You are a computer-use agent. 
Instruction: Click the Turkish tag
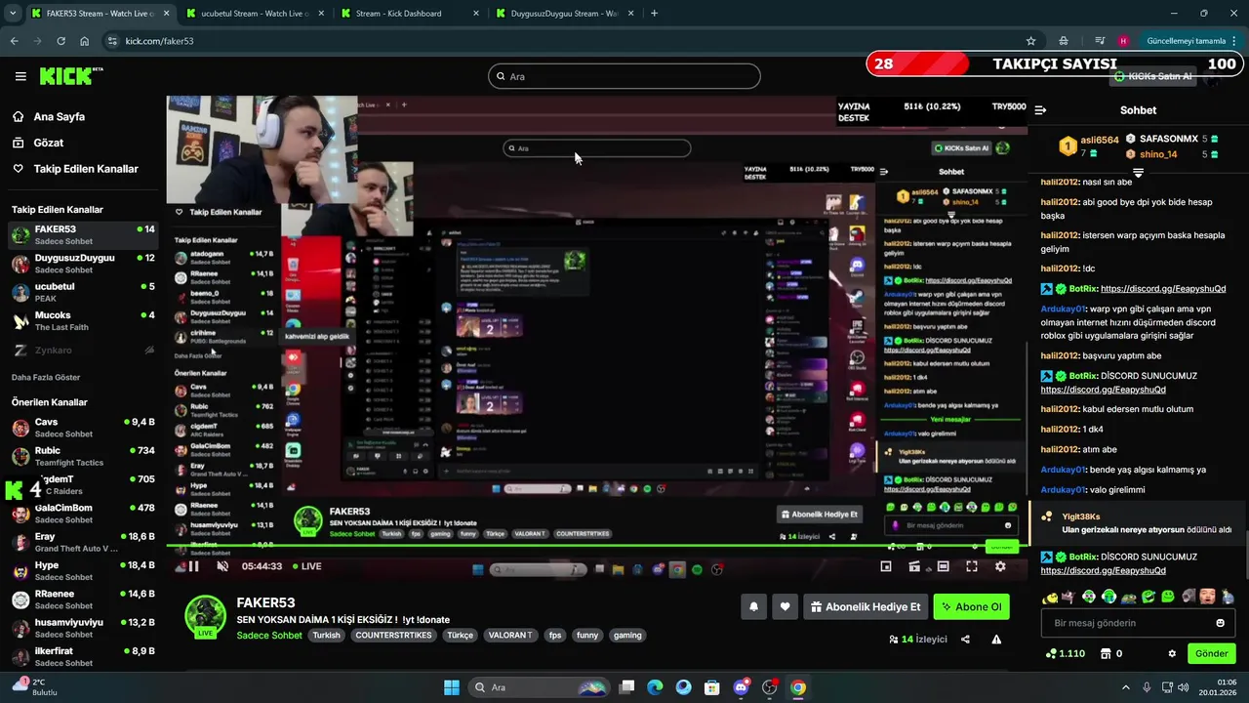tap(326, 635)
